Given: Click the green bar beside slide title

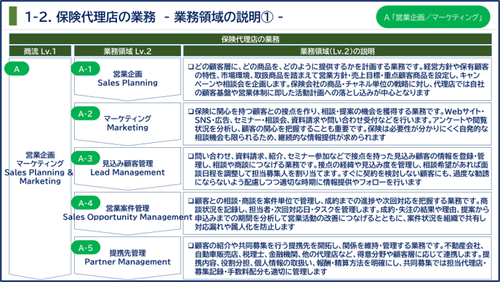Looking at the screenshot, I should point(13,16).
